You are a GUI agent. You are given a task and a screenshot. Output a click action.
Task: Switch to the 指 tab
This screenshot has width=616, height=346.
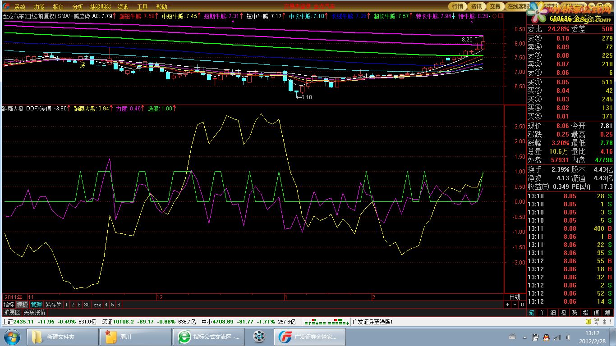(x=586, y=312)
